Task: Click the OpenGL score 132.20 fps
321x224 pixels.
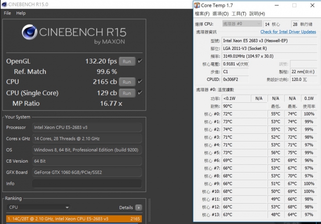Action: [101, 61]
